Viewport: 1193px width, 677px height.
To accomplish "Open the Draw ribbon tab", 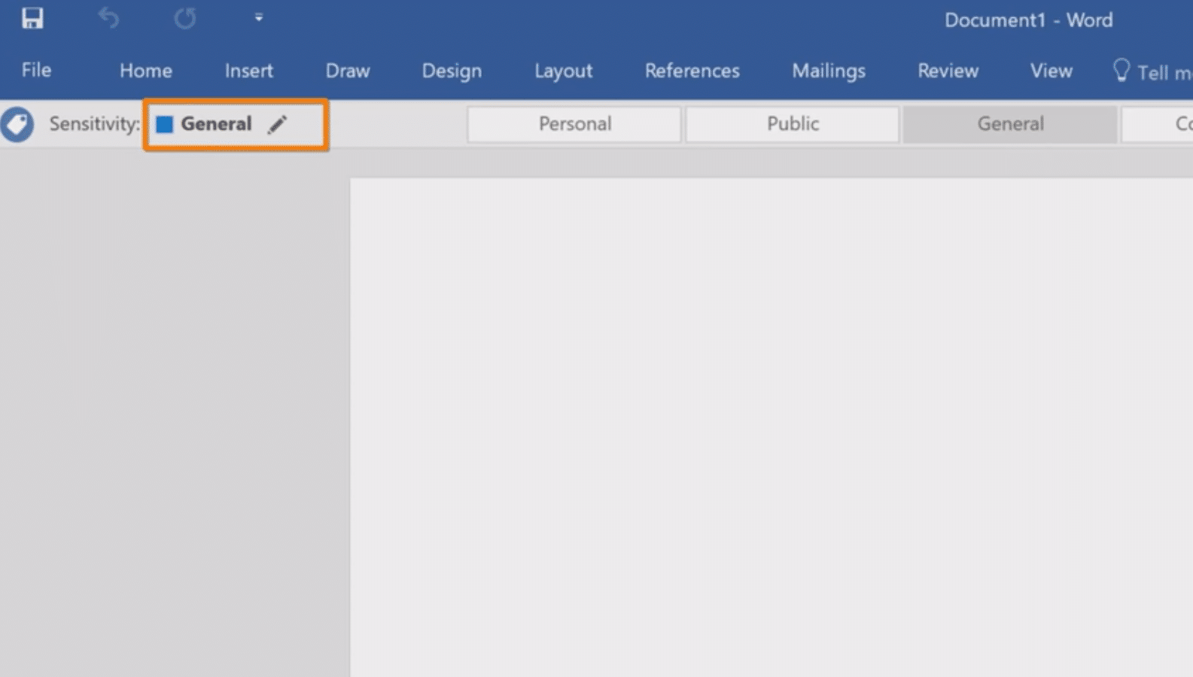I will pos(348,71).
